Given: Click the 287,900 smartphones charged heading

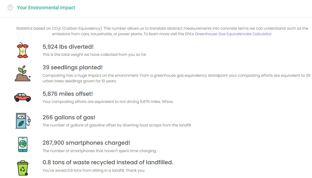Looking at the screenshot, I should click(86, 143).
